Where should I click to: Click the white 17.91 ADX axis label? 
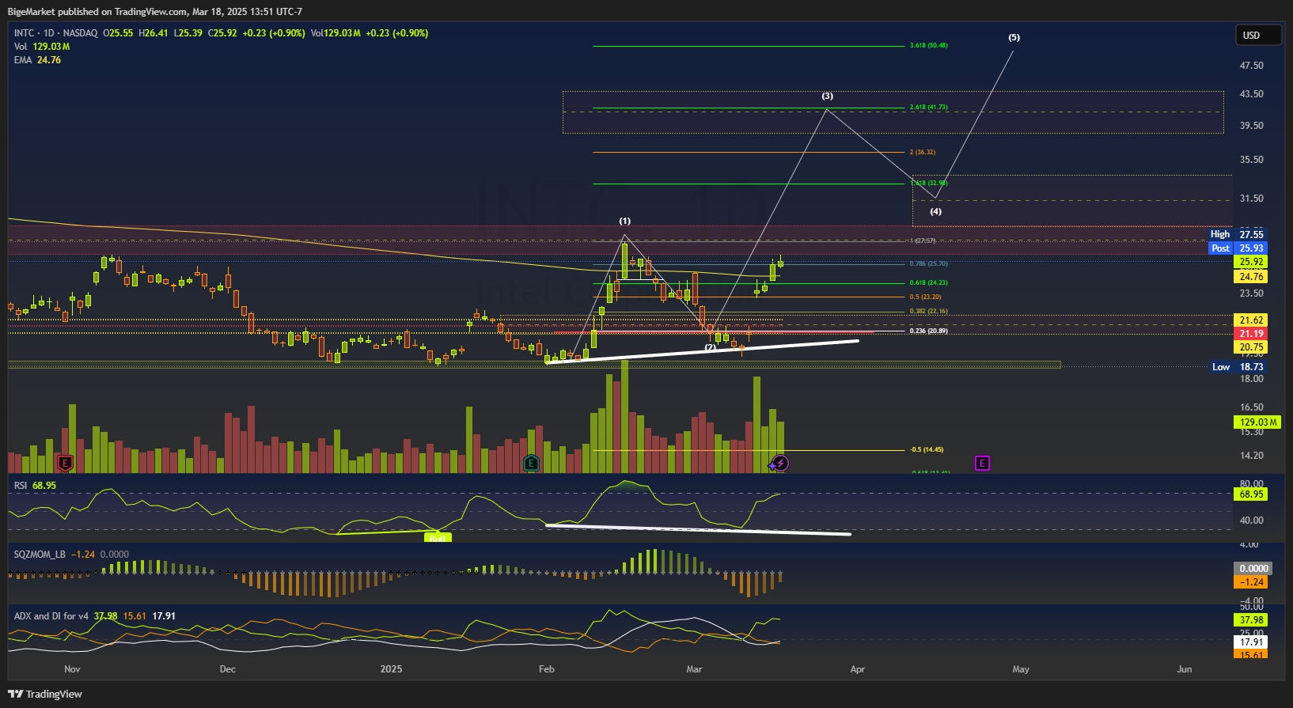(x=1251, y=642)
